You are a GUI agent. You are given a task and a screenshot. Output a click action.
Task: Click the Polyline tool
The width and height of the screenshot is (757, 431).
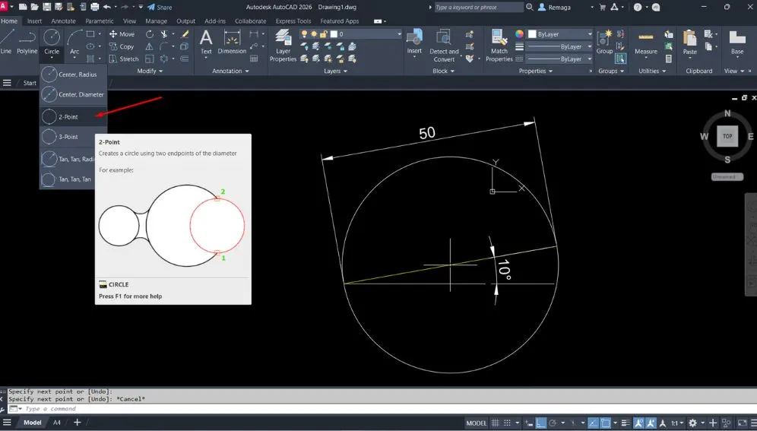[27, 40]
